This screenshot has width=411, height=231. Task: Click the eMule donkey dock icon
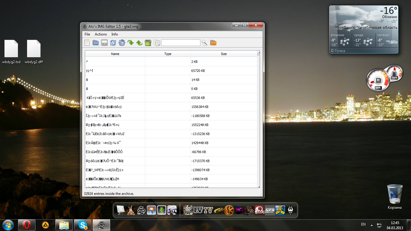click(x=131, y=210)
